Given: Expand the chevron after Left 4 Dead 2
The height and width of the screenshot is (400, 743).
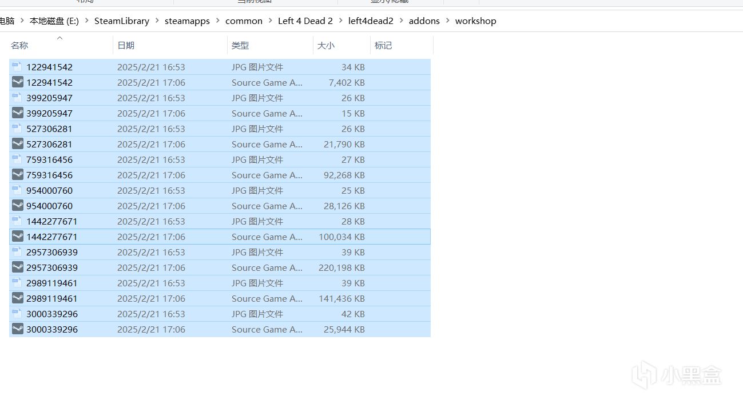Looking at the screenshot, I should [x=340, y=21].
